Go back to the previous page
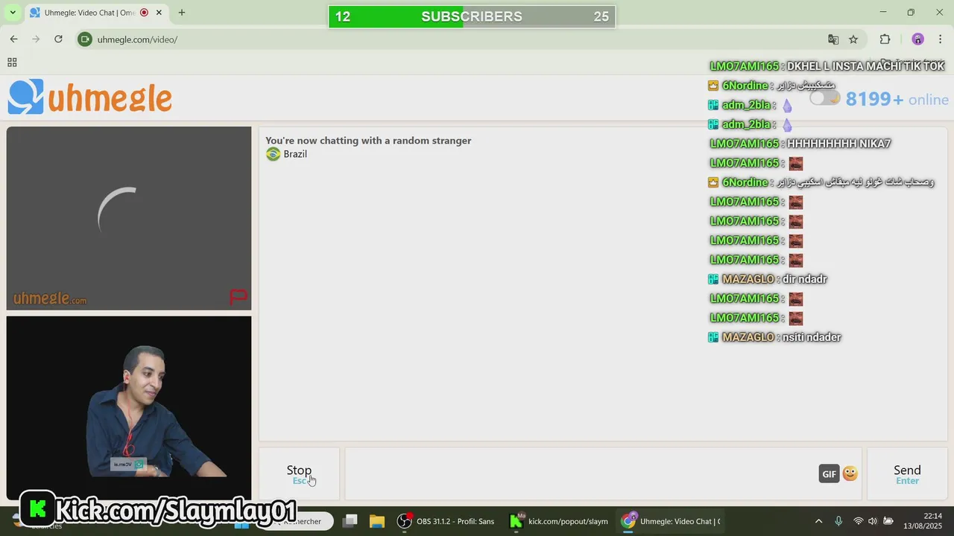This screenshot has width=954, height=536. tap(13, 39)
